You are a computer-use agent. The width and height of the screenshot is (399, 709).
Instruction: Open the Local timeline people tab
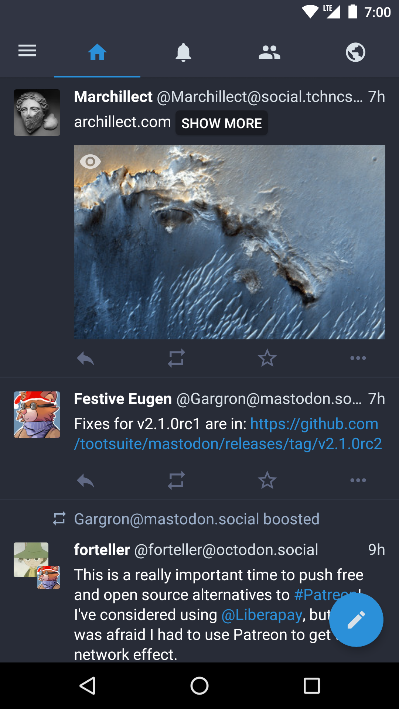pos(269,52)
